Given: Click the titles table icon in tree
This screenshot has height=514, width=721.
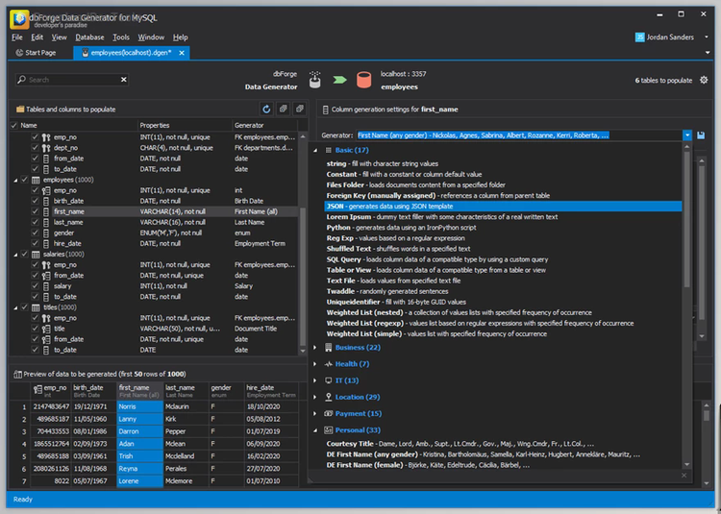Looking at the screenshot, I should [36, 307].
